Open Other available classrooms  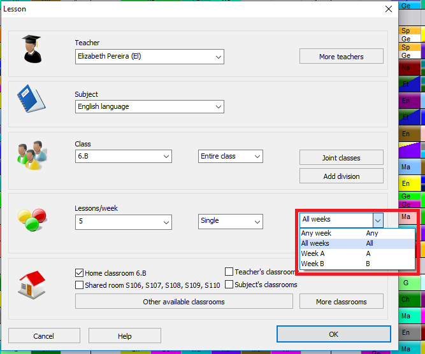tap(184, 302)
